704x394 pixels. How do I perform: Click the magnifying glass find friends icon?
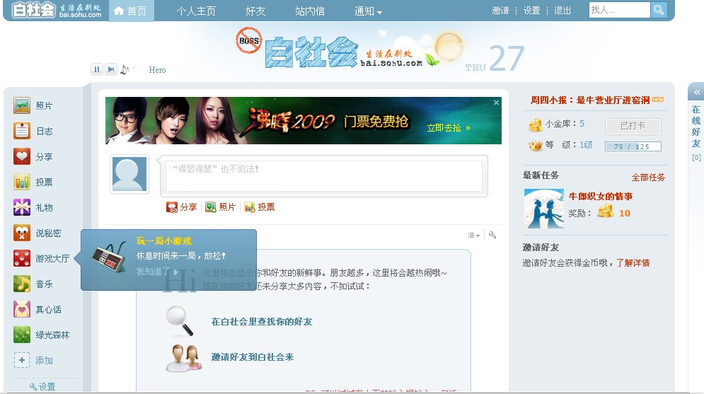(179, 321)
